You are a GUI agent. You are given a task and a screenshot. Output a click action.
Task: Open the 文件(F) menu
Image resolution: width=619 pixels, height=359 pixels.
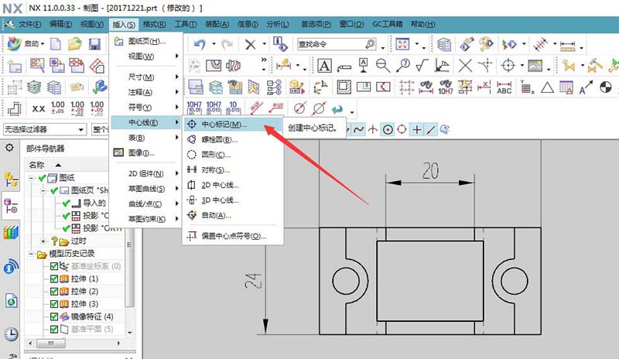[x=29, y=24]
